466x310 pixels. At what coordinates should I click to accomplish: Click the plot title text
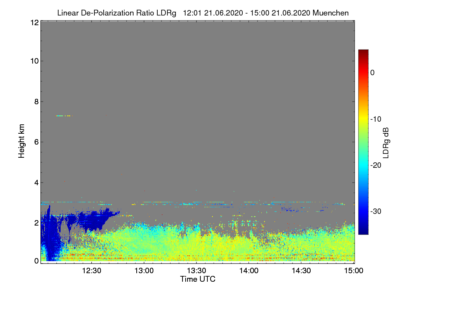click(x=203, y=13)
